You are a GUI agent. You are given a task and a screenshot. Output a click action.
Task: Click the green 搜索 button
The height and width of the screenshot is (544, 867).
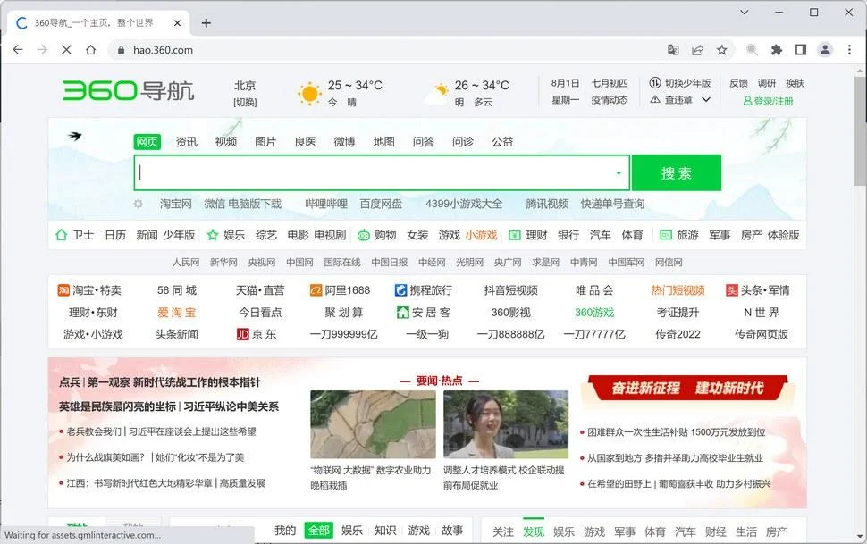pyautogui.click(x=677, y=173)
